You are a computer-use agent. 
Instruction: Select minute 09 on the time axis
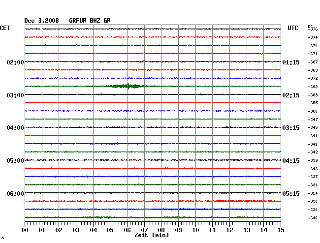pos(178,230)
